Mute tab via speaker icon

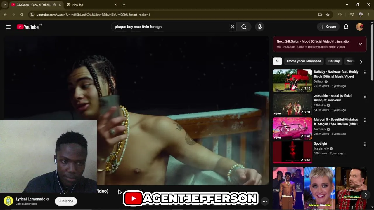click(54, 5)
